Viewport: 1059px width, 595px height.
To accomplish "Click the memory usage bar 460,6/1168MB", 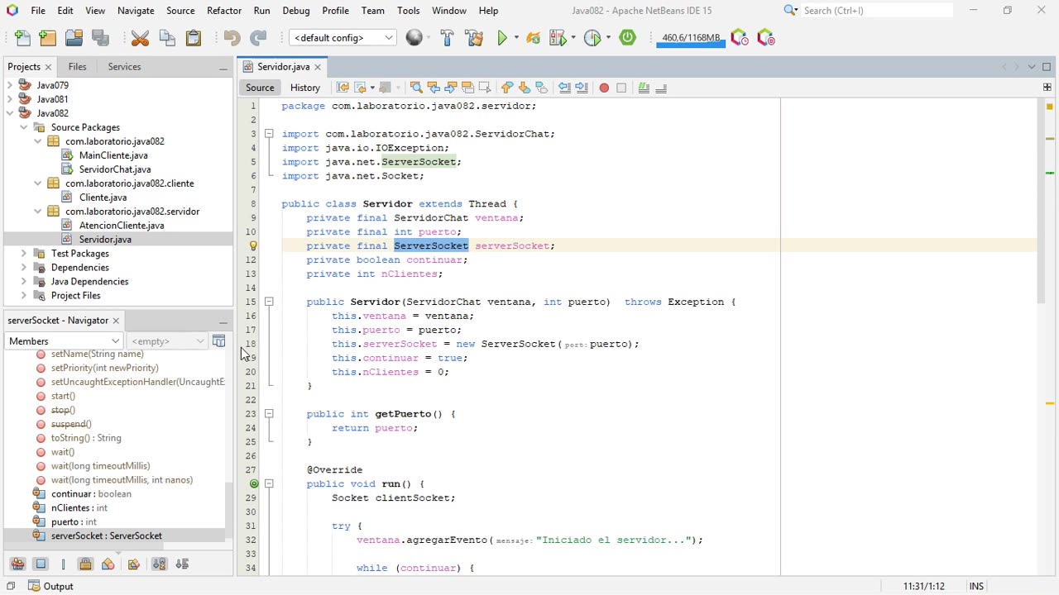I will pos(691,38).
